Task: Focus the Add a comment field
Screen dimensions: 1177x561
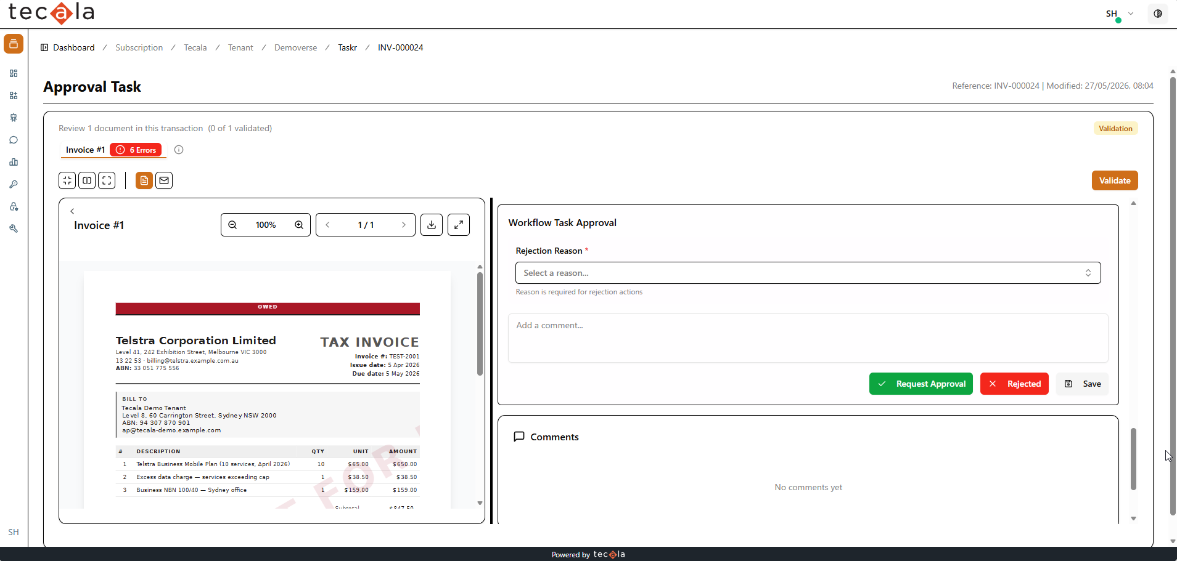Action: [808, 338]
